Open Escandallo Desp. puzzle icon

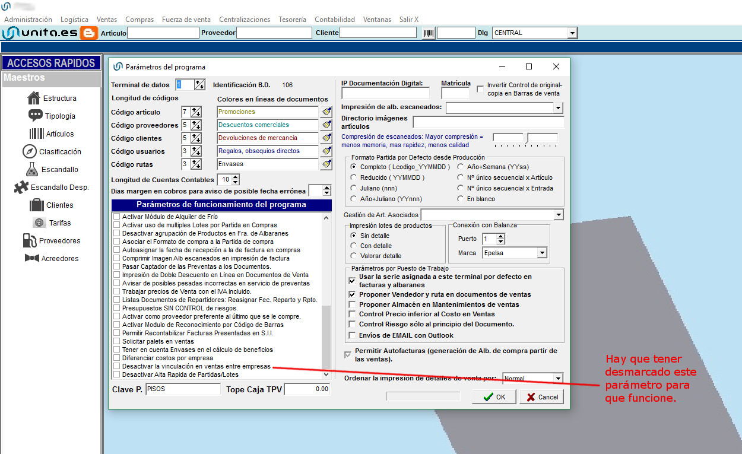(21, 187)
